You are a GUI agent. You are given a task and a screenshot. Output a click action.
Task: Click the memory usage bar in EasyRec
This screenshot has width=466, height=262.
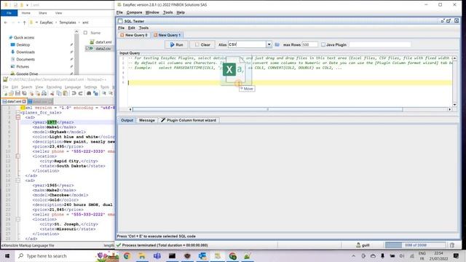(416, 245)
